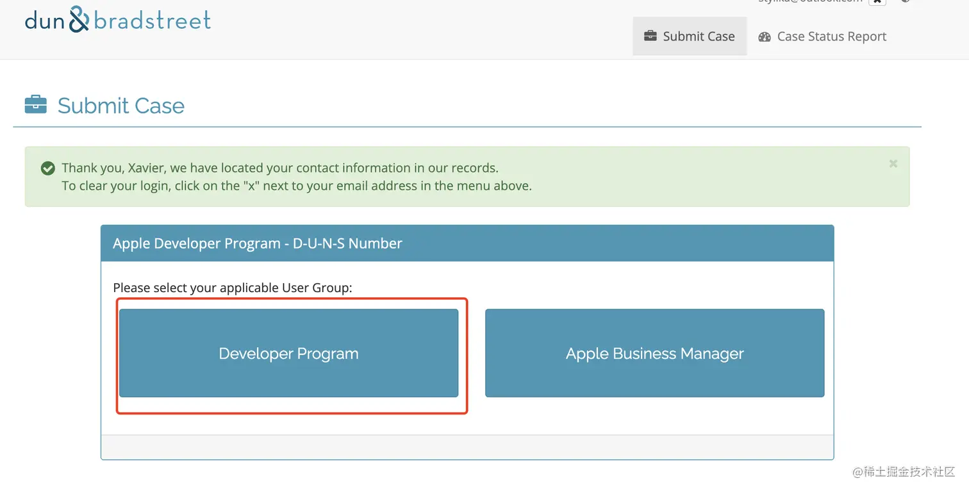Open the globe icon at top right

coord(906,2)
